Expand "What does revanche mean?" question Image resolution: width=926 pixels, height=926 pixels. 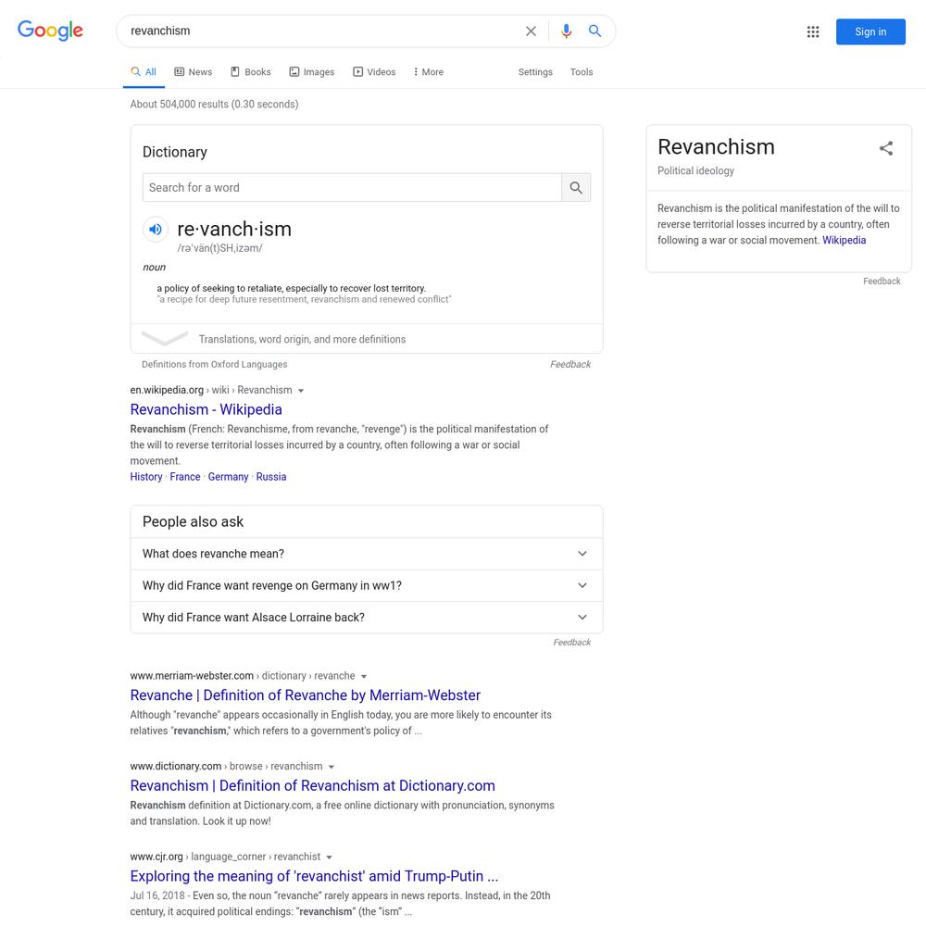(366, 554)
